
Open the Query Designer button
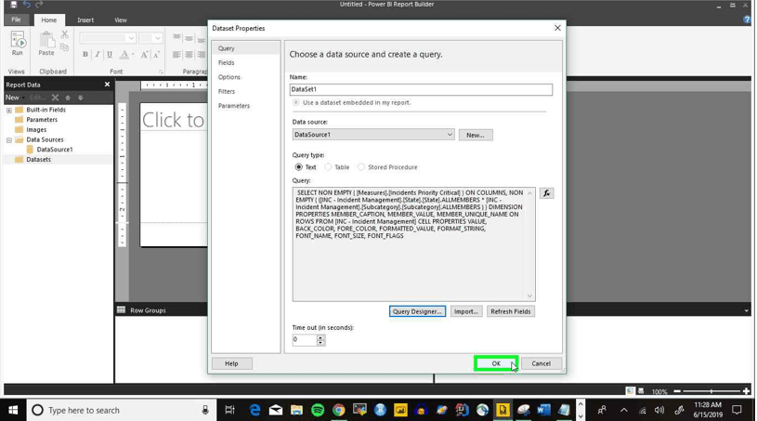(417, 311)
